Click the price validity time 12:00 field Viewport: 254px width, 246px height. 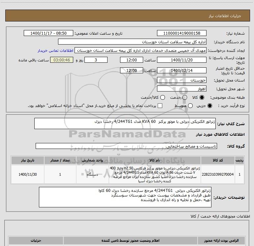132,70
